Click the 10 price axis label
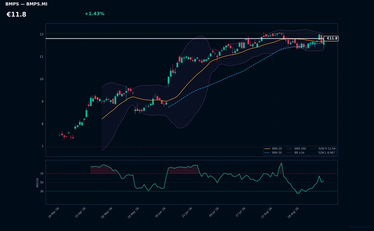The height and width of the screenshot is (231, 374). coord(41,79)
